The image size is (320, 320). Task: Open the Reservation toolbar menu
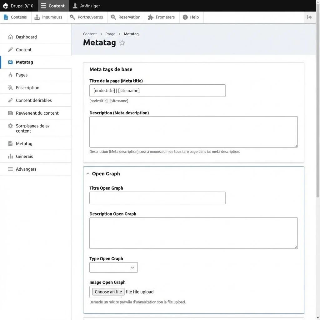[126, 17]
